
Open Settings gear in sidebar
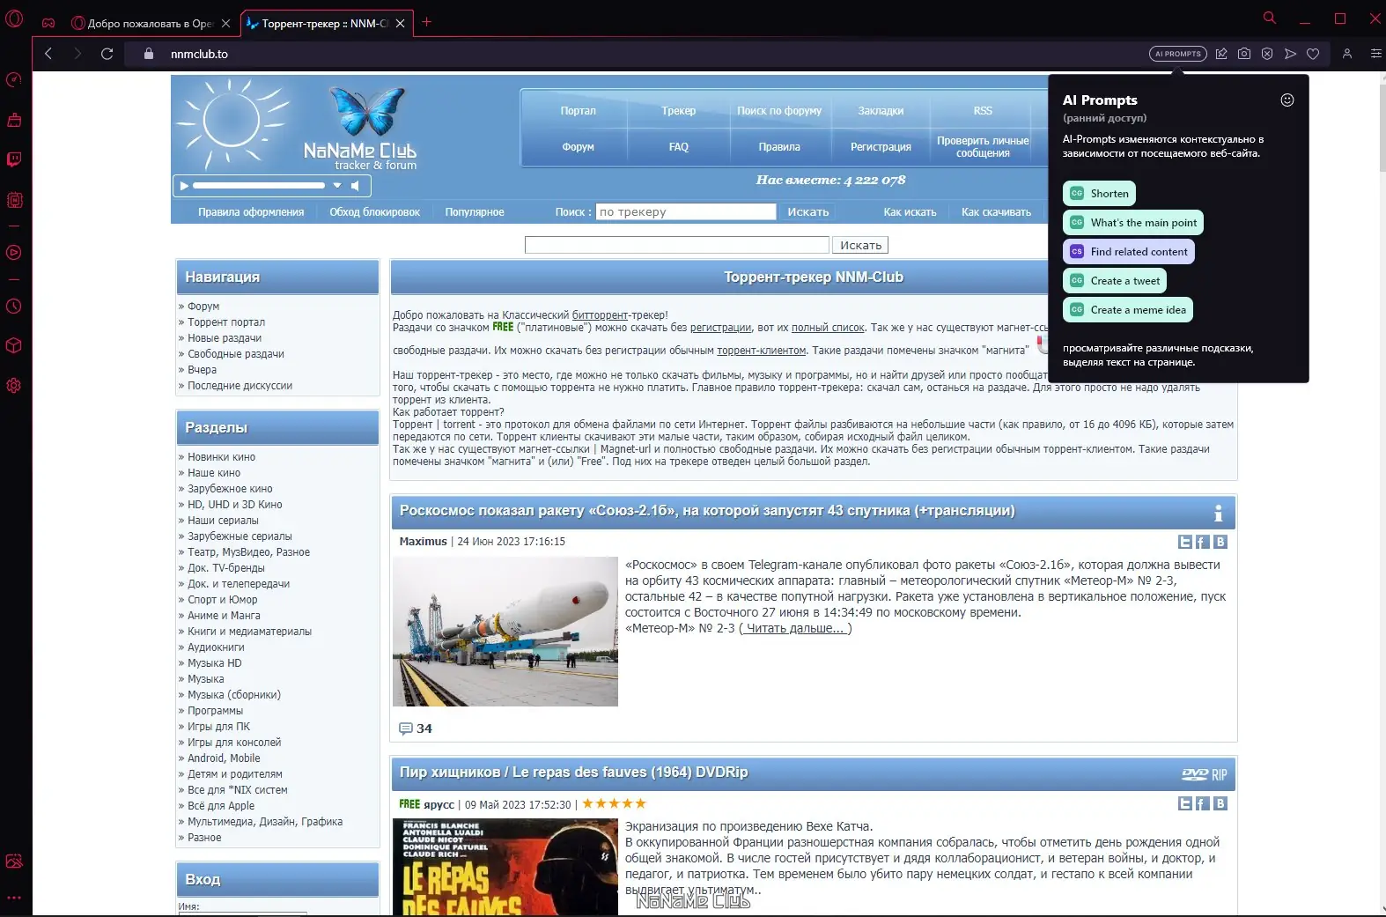coord(14,385)
